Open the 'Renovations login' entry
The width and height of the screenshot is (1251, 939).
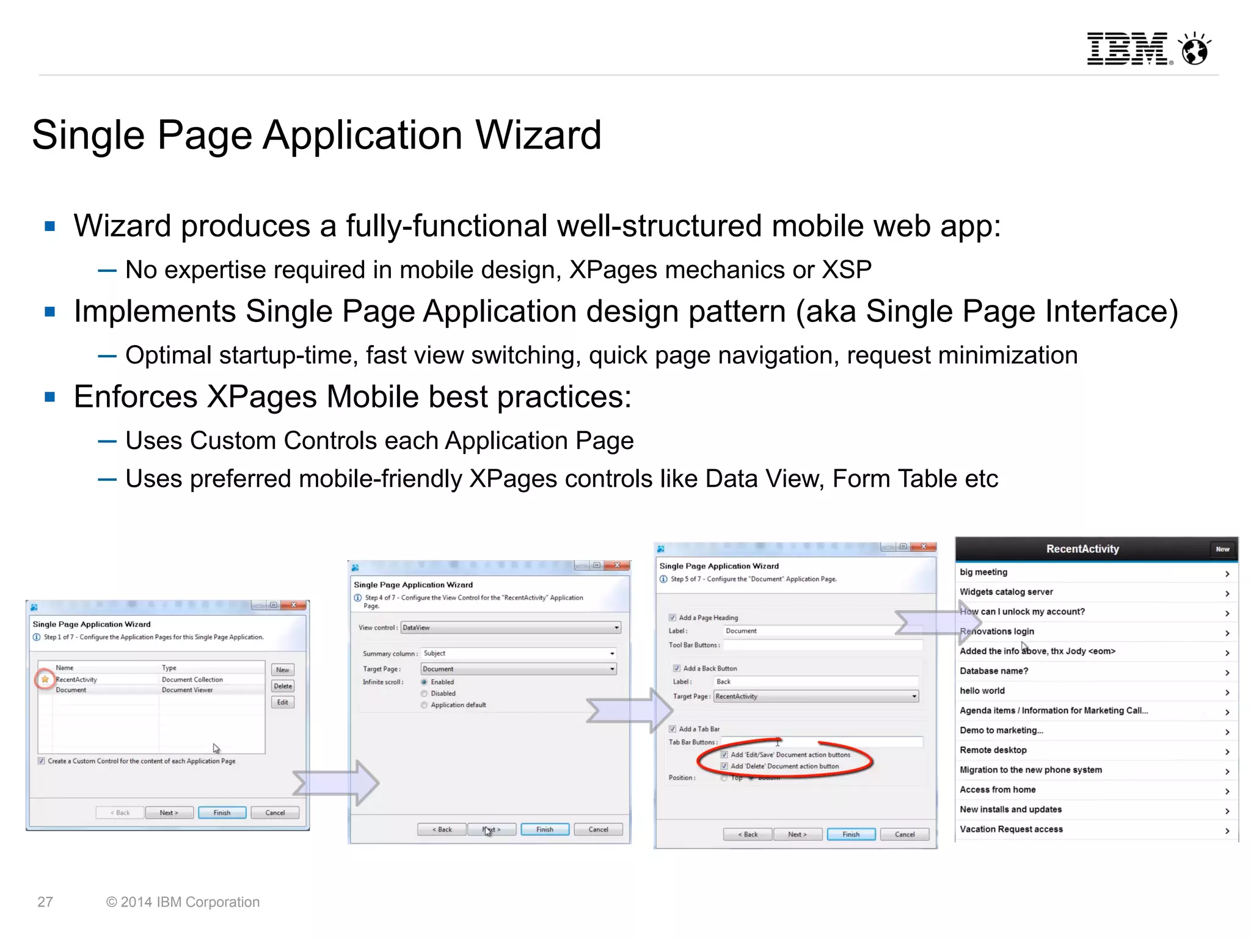click(x=1096, y=631)
